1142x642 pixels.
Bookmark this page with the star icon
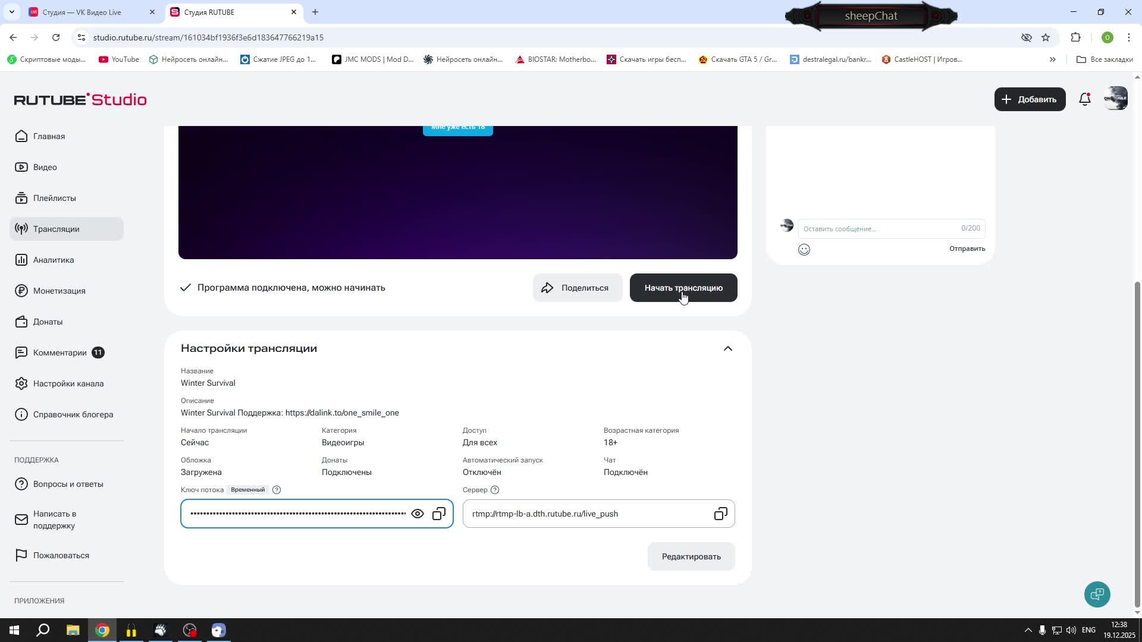1046,37
